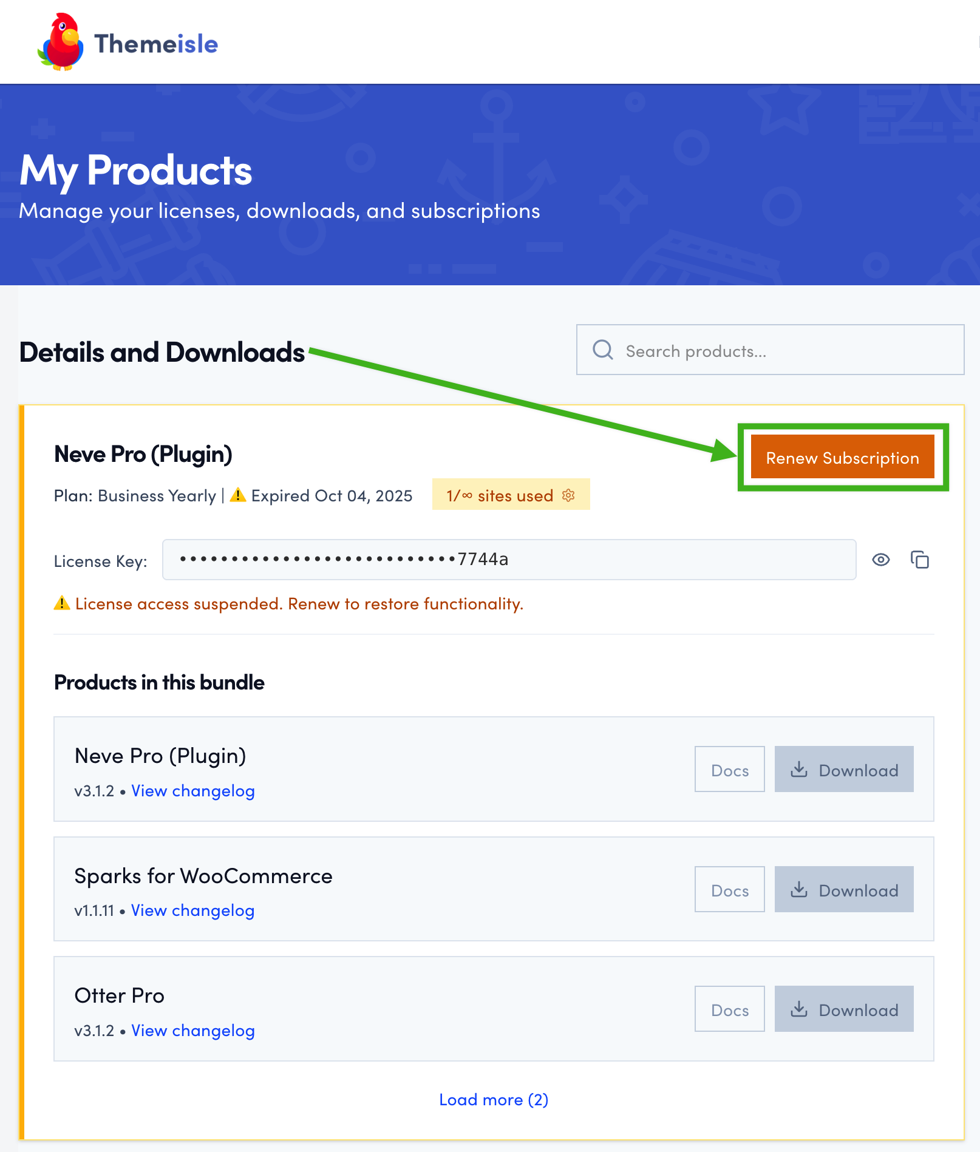Open Docs for Otter Pro
This screenshot has width=980, height=1152.
pyautogui.click(x=729, y=1009)
